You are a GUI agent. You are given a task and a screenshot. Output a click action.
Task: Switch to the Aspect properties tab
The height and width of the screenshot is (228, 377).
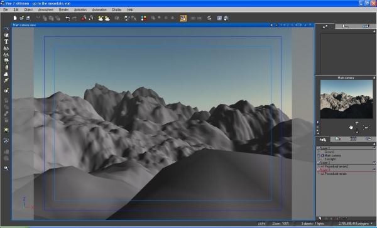tap(325, 26)
